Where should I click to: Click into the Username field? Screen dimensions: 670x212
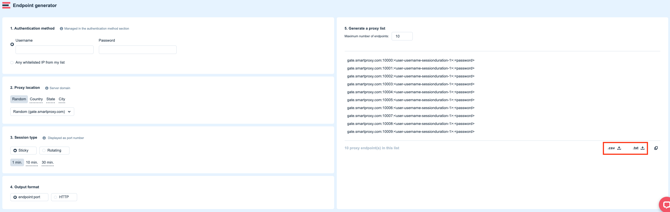(x=55, y=50)
